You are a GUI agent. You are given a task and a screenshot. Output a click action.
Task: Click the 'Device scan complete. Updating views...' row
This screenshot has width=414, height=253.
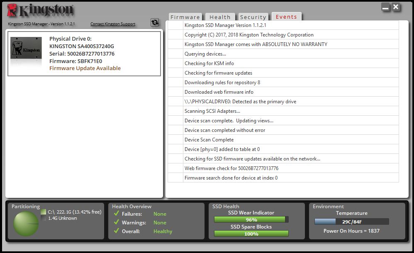[283, 120]
